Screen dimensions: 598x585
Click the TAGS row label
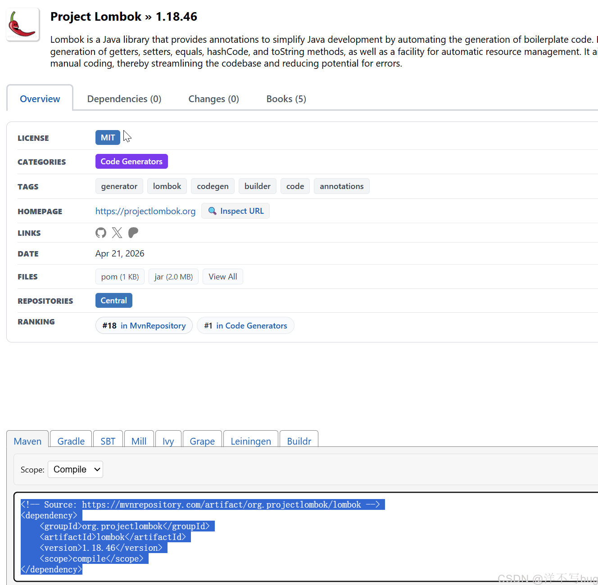click(x=28, y=187)
